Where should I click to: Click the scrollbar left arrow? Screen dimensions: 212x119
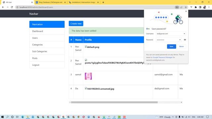coord(70,102)
